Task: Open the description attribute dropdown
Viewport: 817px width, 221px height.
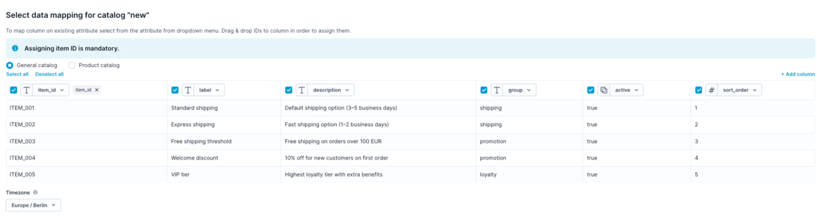Action: [331, 90]
